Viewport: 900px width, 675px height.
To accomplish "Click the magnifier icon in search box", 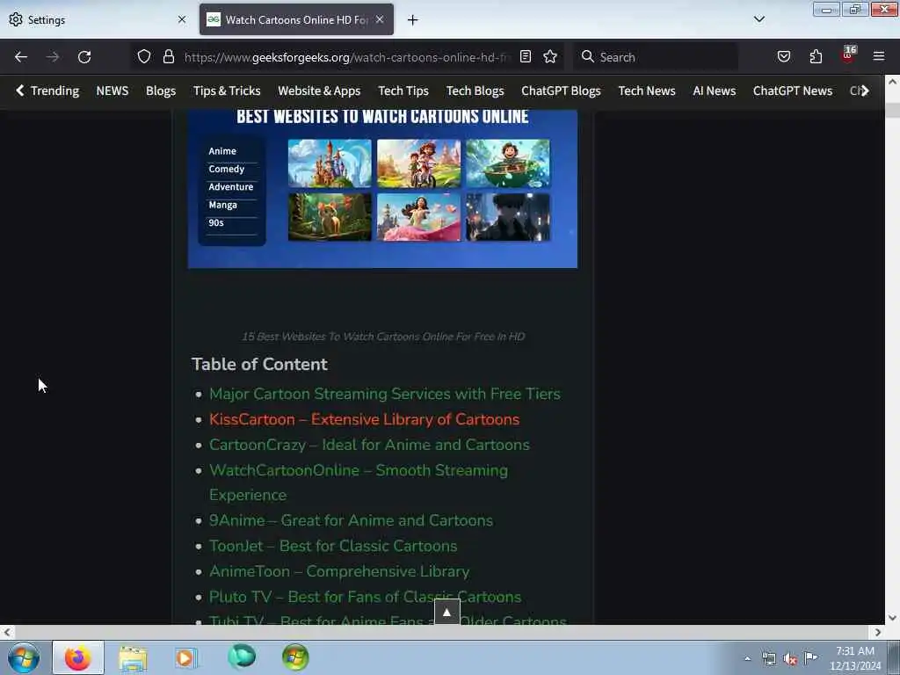I will point(587,56).
